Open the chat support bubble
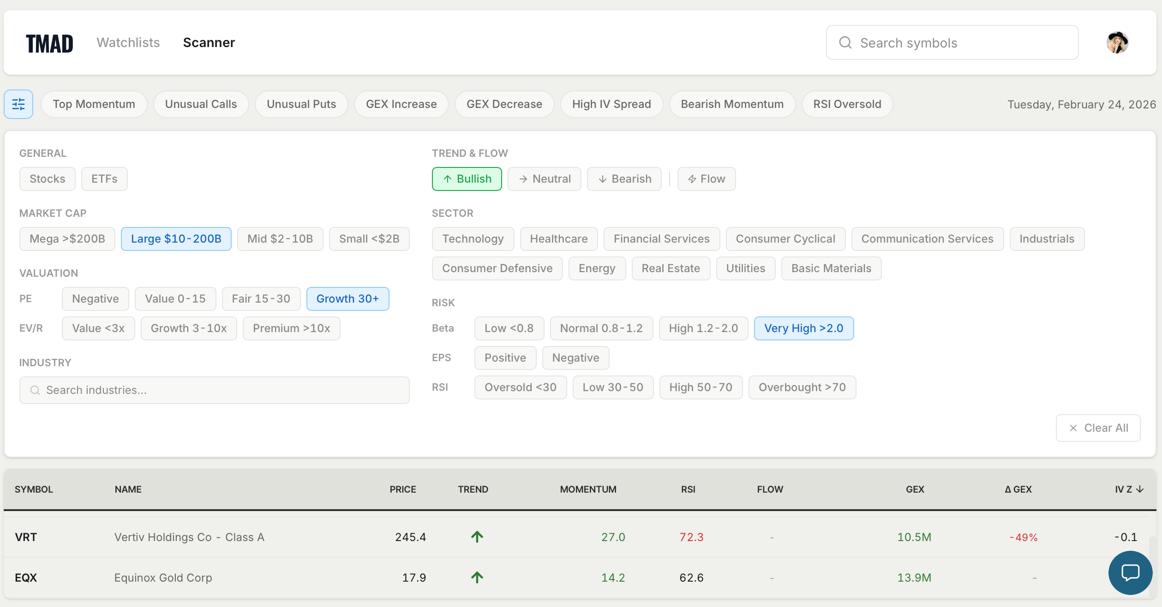The width and height of the screenshot is (1162, 607). 1130,573
